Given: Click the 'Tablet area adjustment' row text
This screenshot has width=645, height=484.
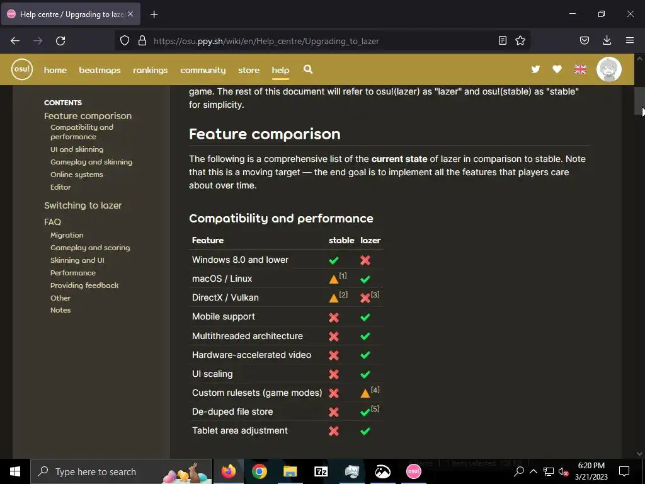Looking at the screenshot, I should coord(240,430).
